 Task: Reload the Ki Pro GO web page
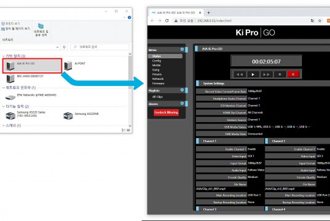167,21
